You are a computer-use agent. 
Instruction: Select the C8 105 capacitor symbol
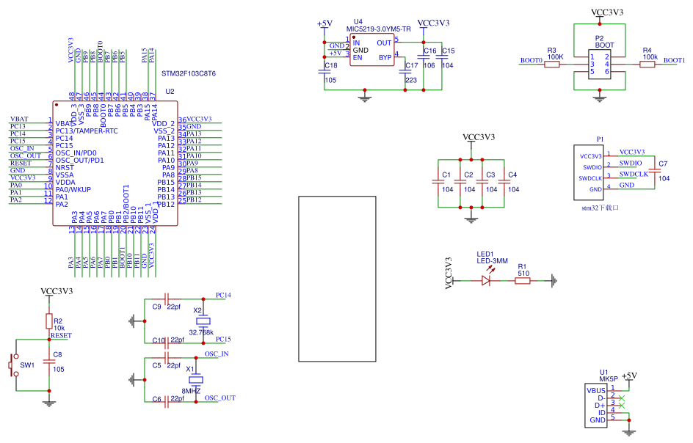(x=49, y=362)
